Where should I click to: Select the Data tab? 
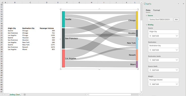pos(148,10)
